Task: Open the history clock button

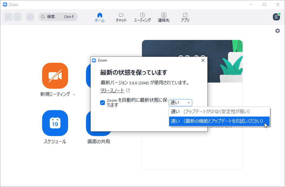Action: tap(30, 17)
